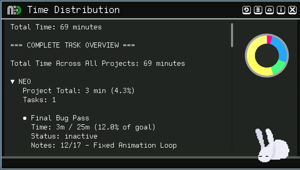Click the Notes line about Fixed Animation Loop
The height and width of the screenshot is (170, 300).
click(104, 145)
